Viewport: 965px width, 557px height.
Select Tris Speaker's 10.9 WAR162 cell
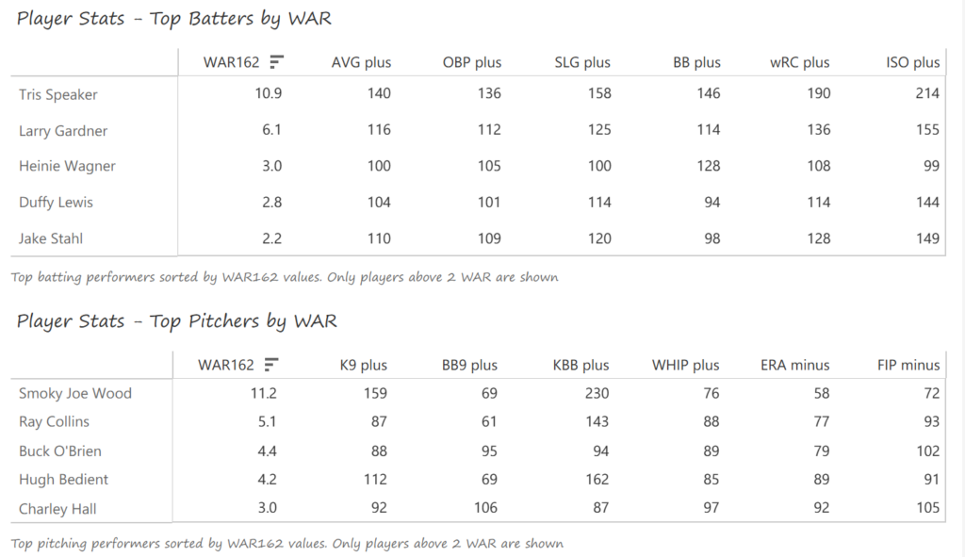tap(271, 94)
